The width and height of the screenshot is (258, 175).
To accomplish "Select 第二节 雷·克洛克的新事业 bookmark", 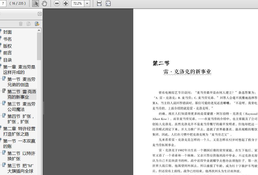I will [x=22, y=94].
